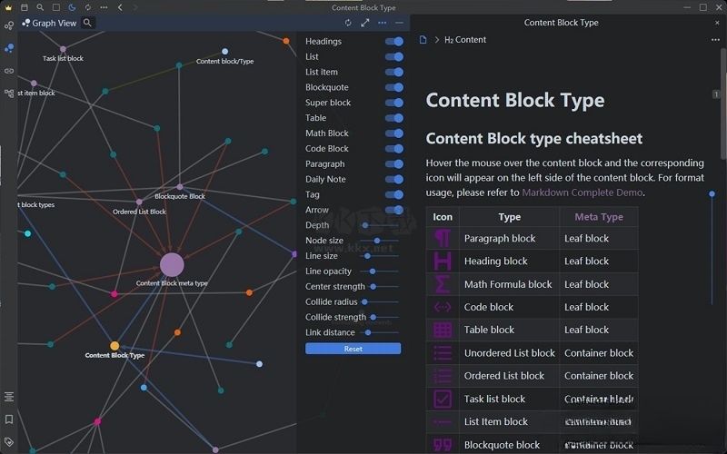Select the H2 Content breadcrumb
This screenshot has height=454, width=727.
[x=465, y=40]
